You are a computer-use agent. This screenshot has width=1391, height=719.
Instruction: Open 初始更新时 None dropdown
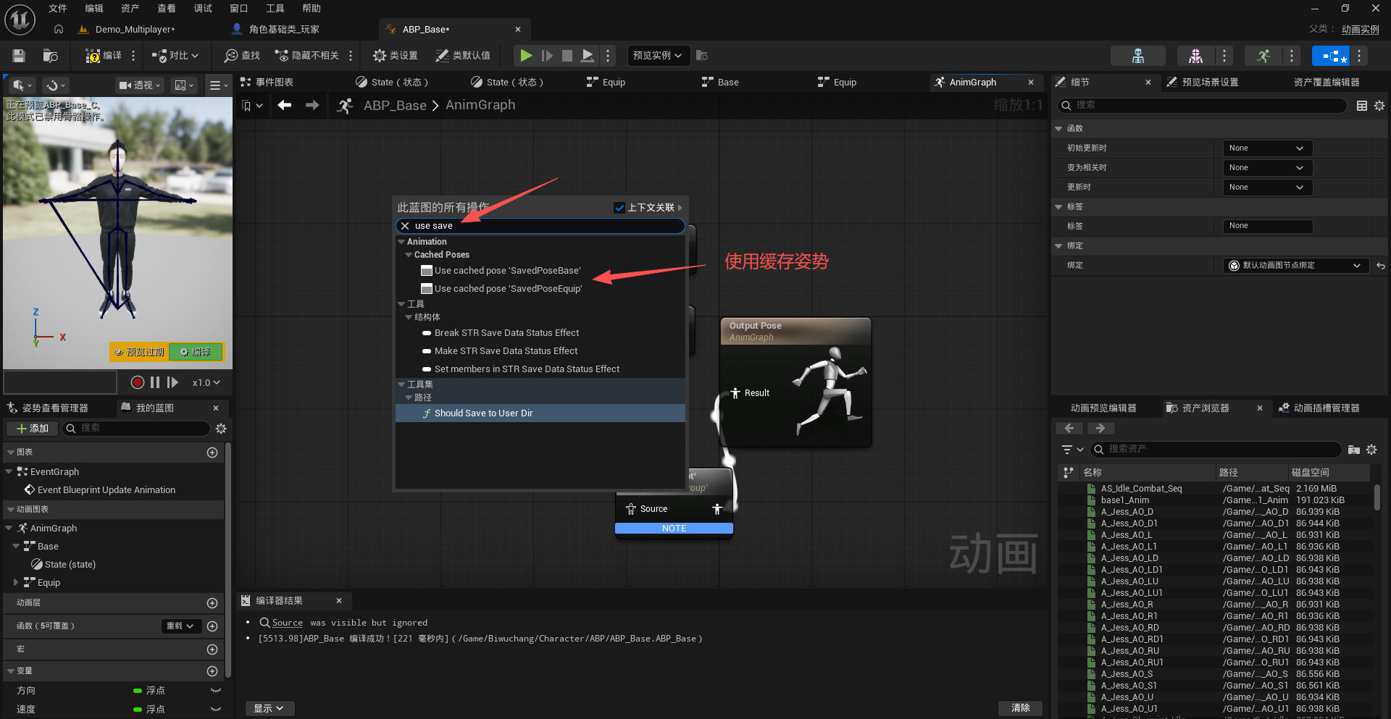coord(1267,148)
